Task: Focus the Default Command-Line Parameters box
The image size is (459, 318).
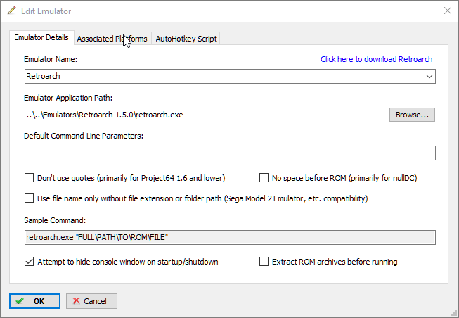Action: tap(230, 153)
